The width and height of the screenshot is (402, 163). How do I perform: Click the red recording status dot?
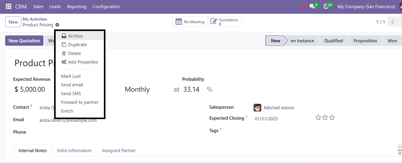point(303,6)
